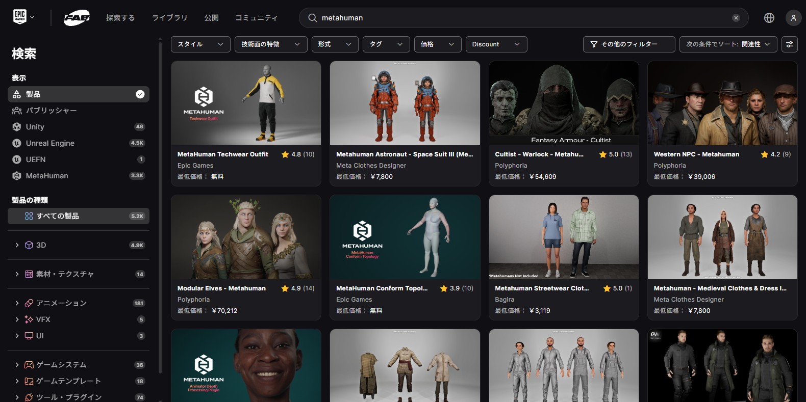
Task: Select the Unity filter in sidebar
Action: [35, 127]
